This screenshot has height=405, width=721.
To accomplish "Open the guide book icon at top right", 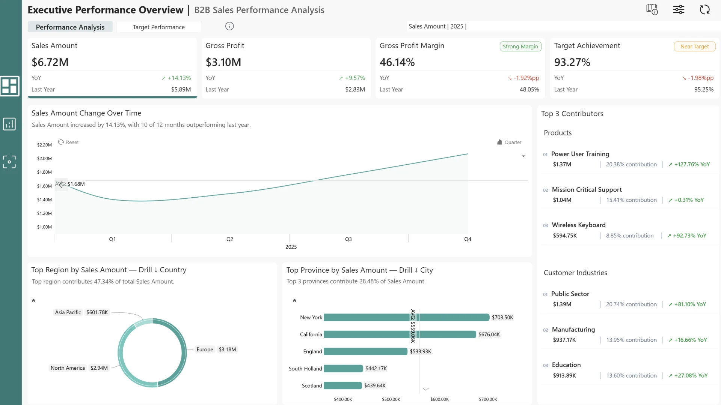I will (652, 9).
